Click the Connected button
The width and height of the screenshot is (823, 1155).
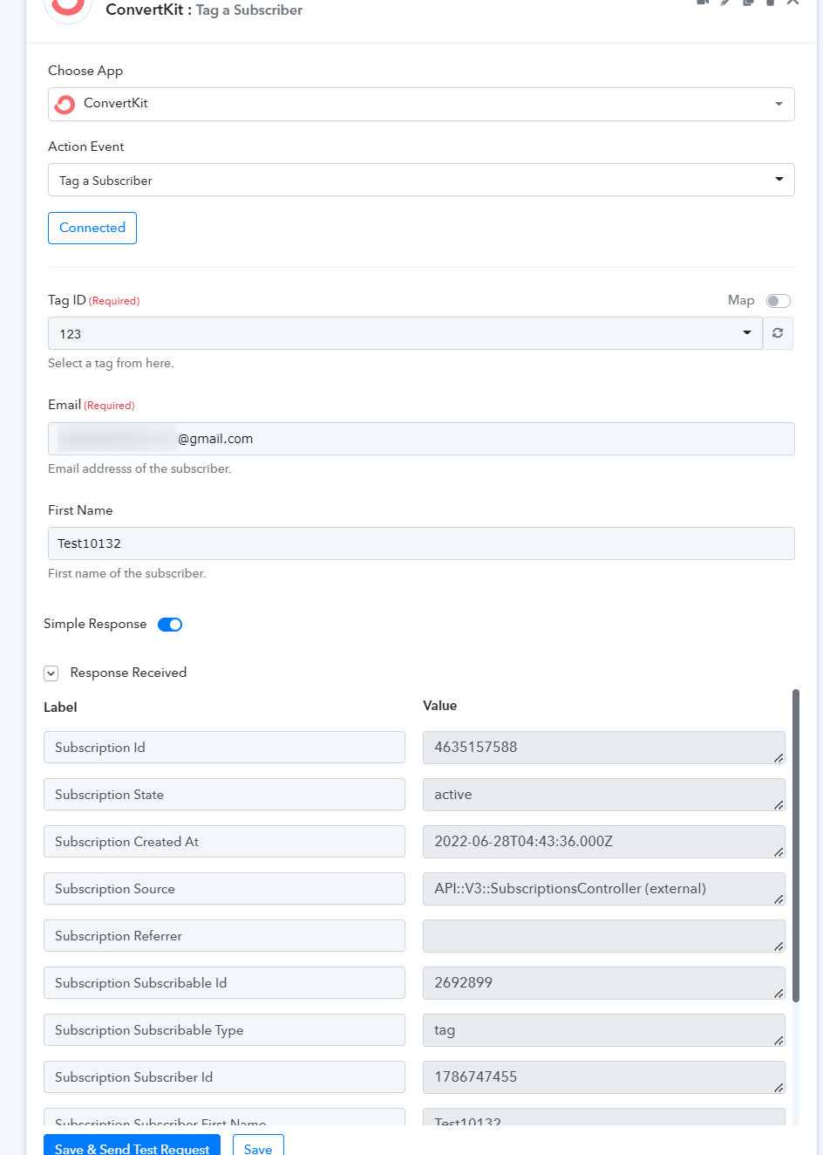92,228
